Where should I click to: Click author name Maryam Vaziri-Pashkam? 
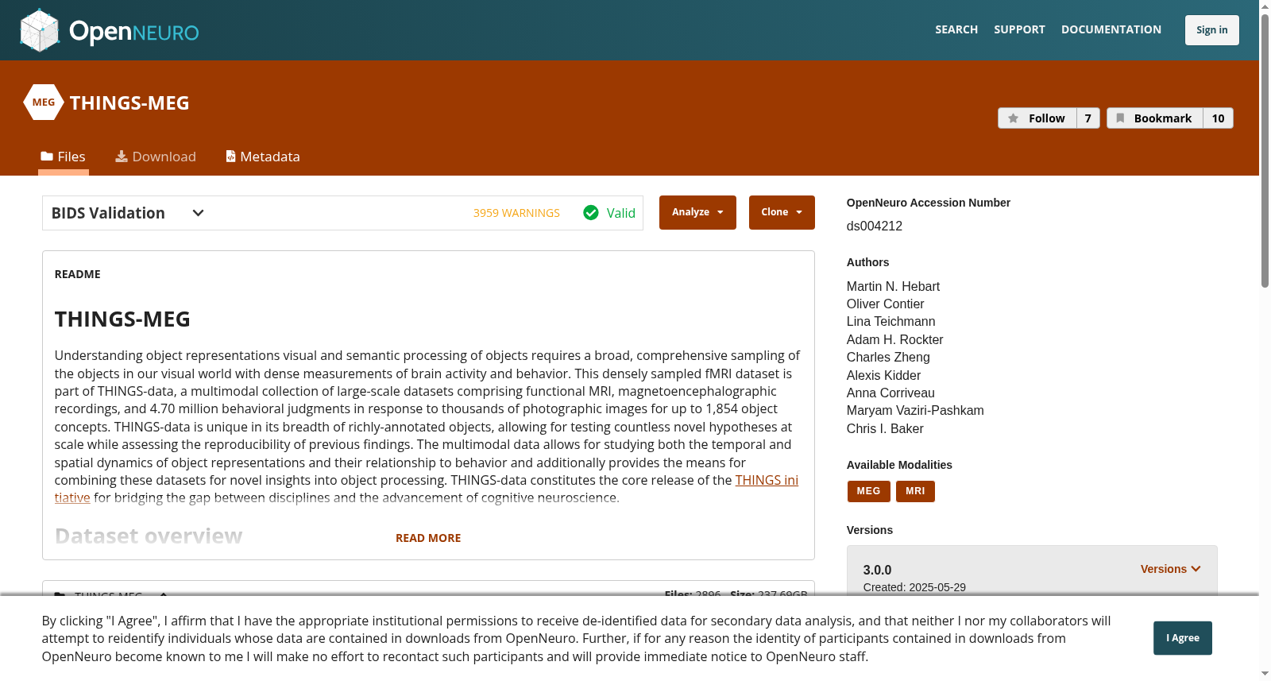(915, 411)
